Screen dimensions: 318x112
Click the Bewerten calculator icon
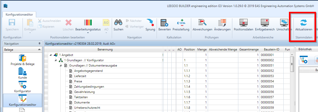click(165, 23)
